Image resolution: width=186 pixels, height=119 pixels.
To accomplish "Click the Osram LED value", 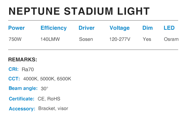I will point(171,39).
